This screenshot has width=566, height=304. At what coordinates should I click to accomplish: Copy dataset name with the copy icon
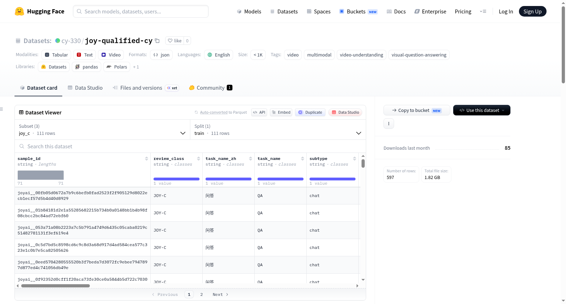tap(157, 41)
